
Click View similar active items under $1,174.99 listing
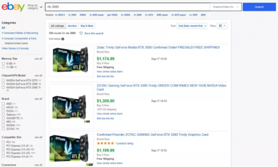pyautogui.click(x=110, y=71)
